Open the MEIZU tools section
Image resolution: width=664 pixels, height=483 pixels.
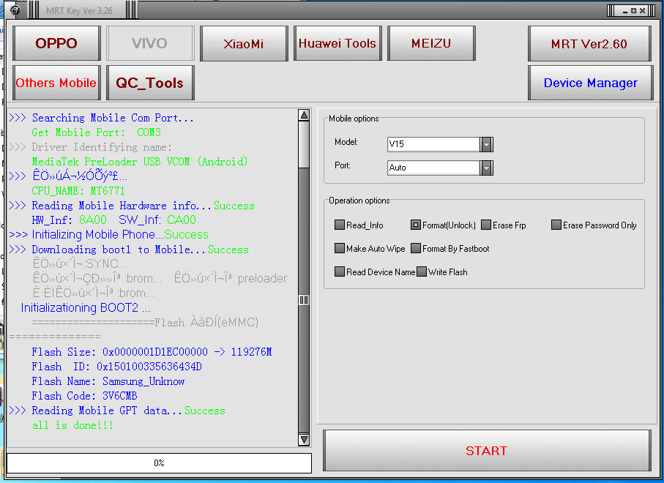(x=431, y=43)
